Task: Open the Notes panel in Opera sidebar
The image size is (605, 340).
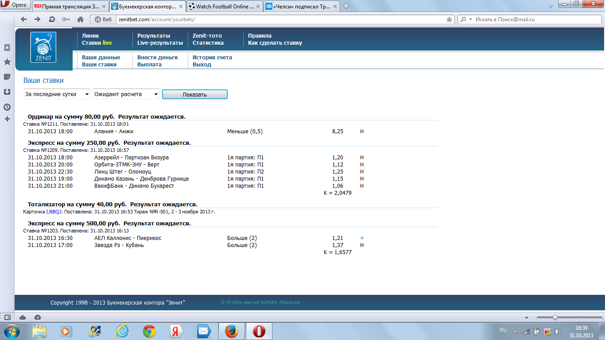Action: [7, 77]
